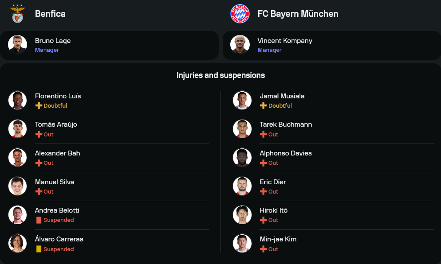Click the FC Bayern München crest
Image resolution: width=441 pixels, height=264 pixels.
pyautogui.click(x=240, y=14)
